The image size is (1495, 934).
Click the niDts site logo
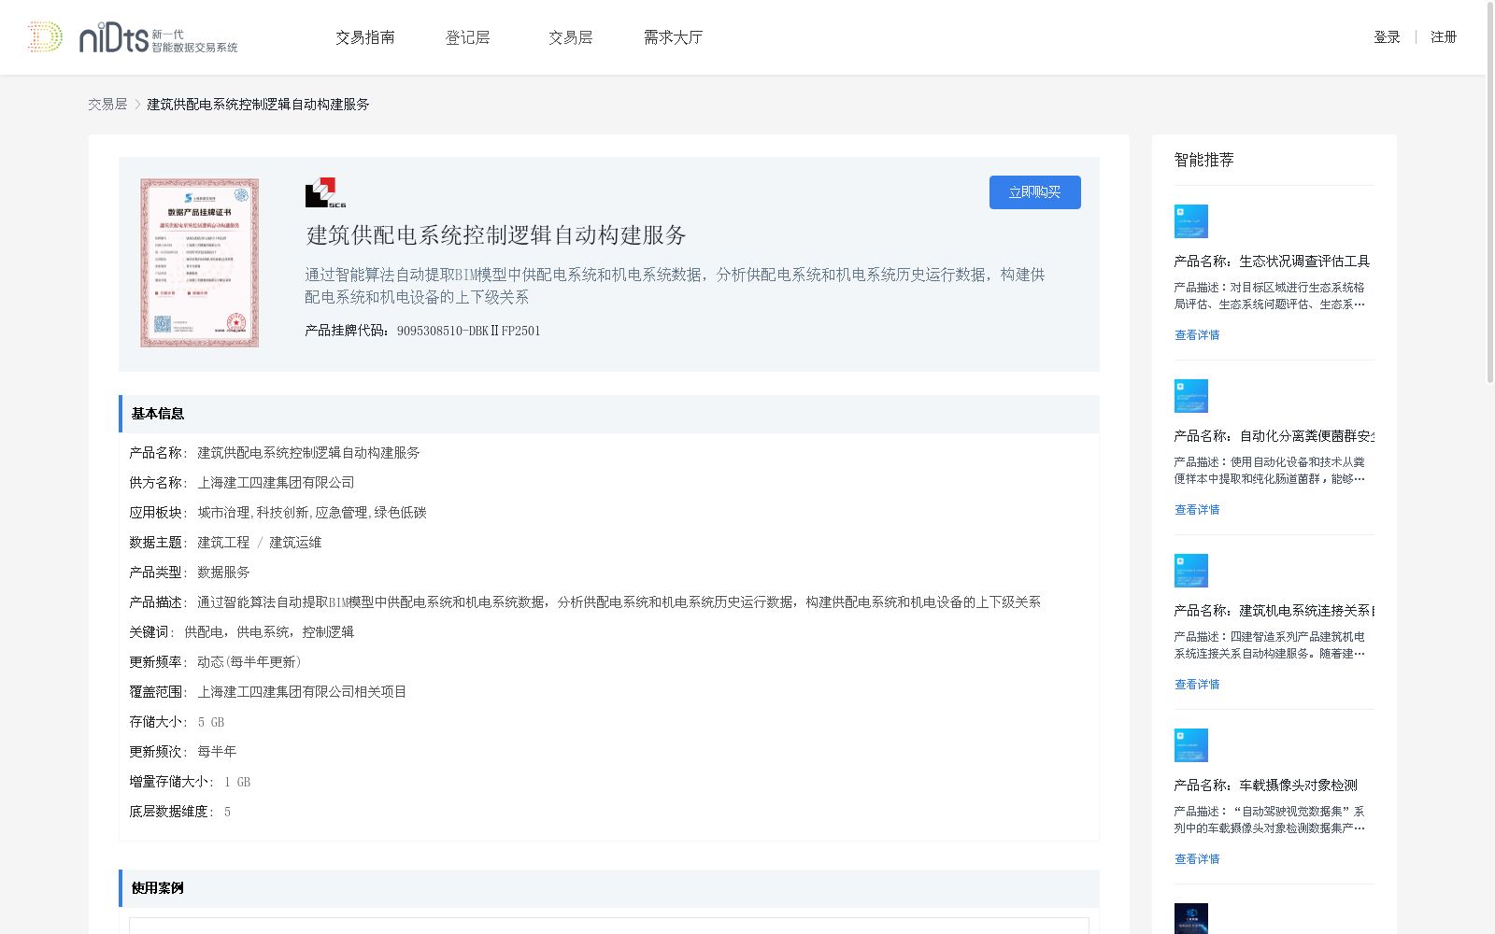pyautogui.click(x=132, y=37)
